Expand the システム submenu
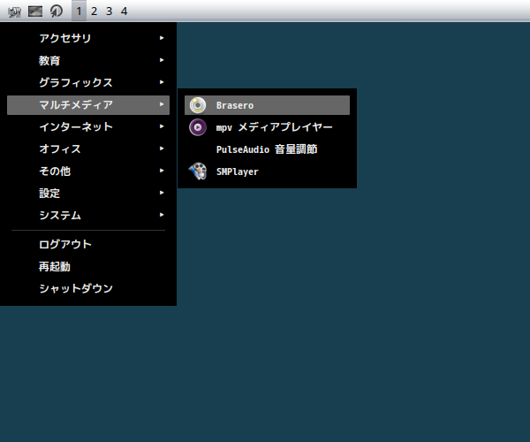This screenshot has width=530, height=442. [x=88, y=215]
